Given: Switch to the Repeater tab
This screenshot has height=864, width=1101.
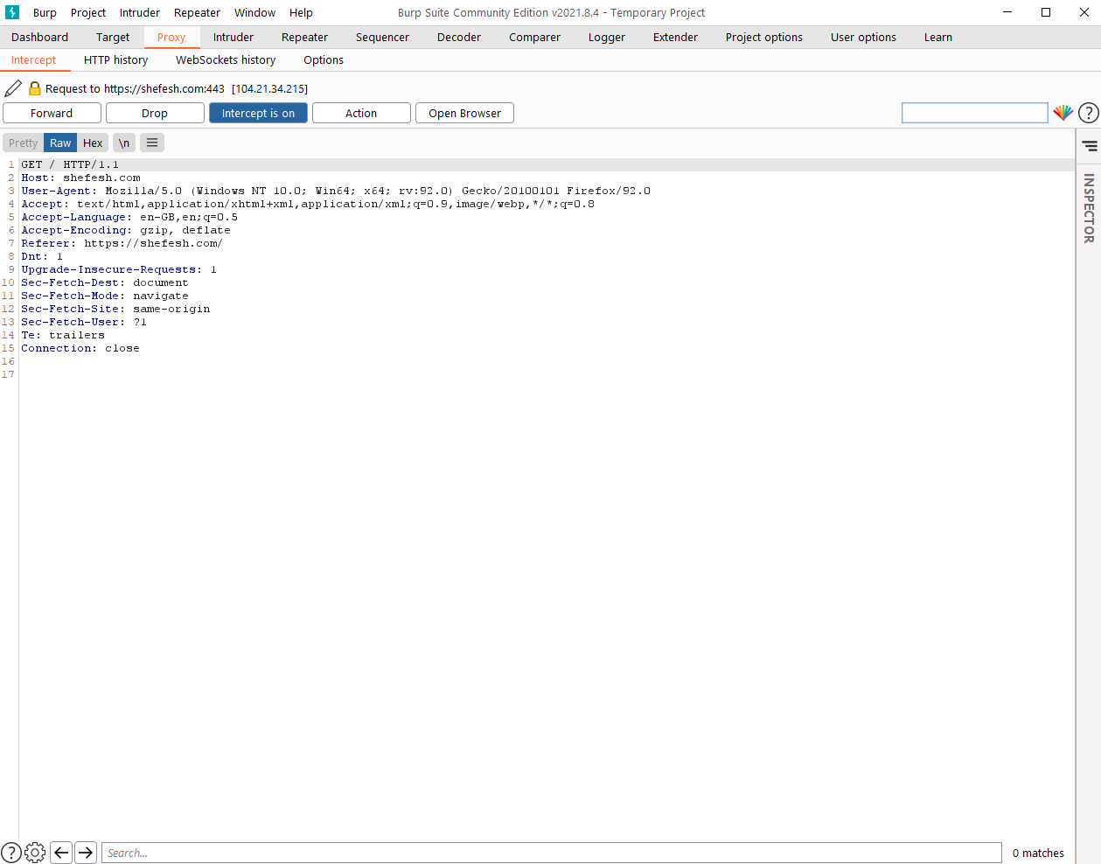Looking at the screenshot, I should click(x=304, y=37).
